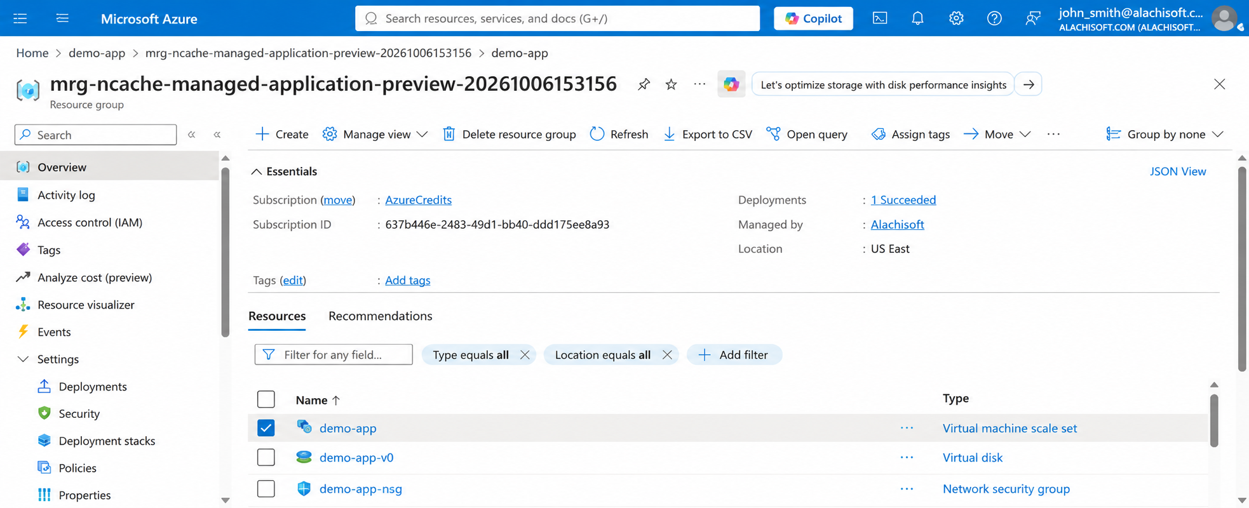
Task: Mark resource group as favorite star
Action: tap(671, 84)
